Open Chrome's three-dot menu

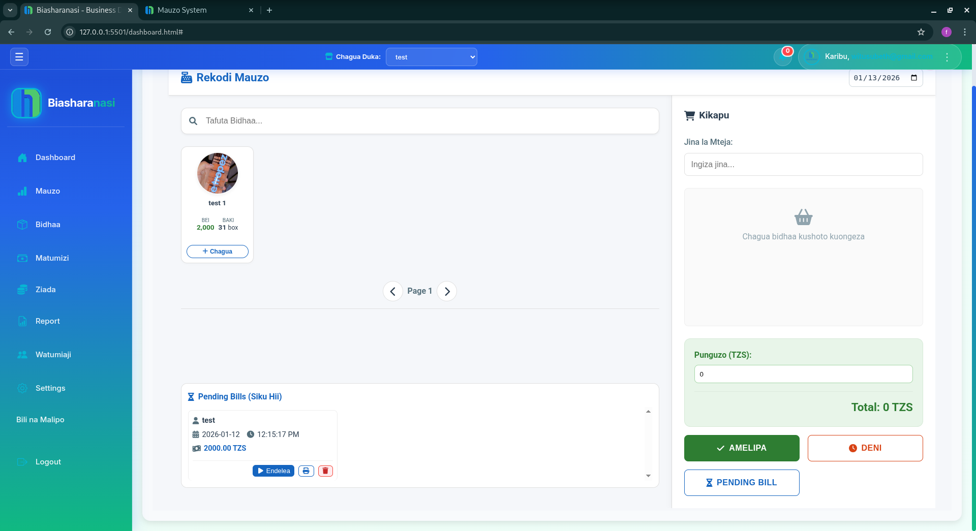click(965, 32)
